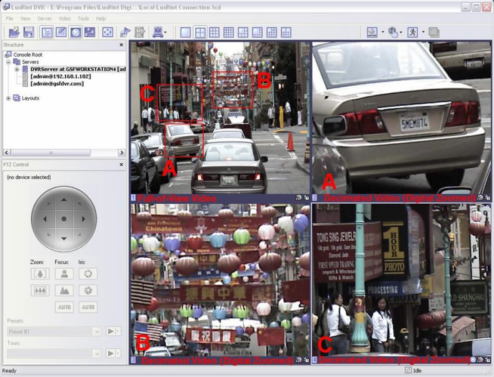Image resolution: width=494 pixels, height=377 pixels.
Task: Click the Zoom in single-tree button
Action: pos(39,274)
